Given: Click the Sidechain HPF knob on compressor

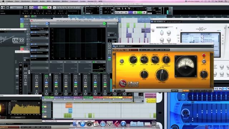Looking at the screenshot, I should (x=133, y=60).
